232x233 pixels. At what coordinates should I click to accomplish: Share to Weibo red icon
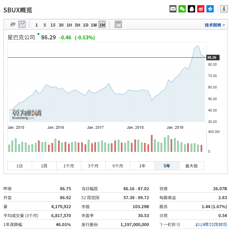click(x=201, y=9)
